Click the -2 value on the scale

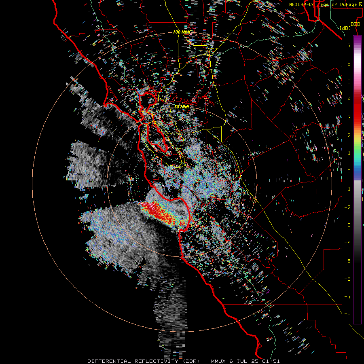tap(347, 207)
